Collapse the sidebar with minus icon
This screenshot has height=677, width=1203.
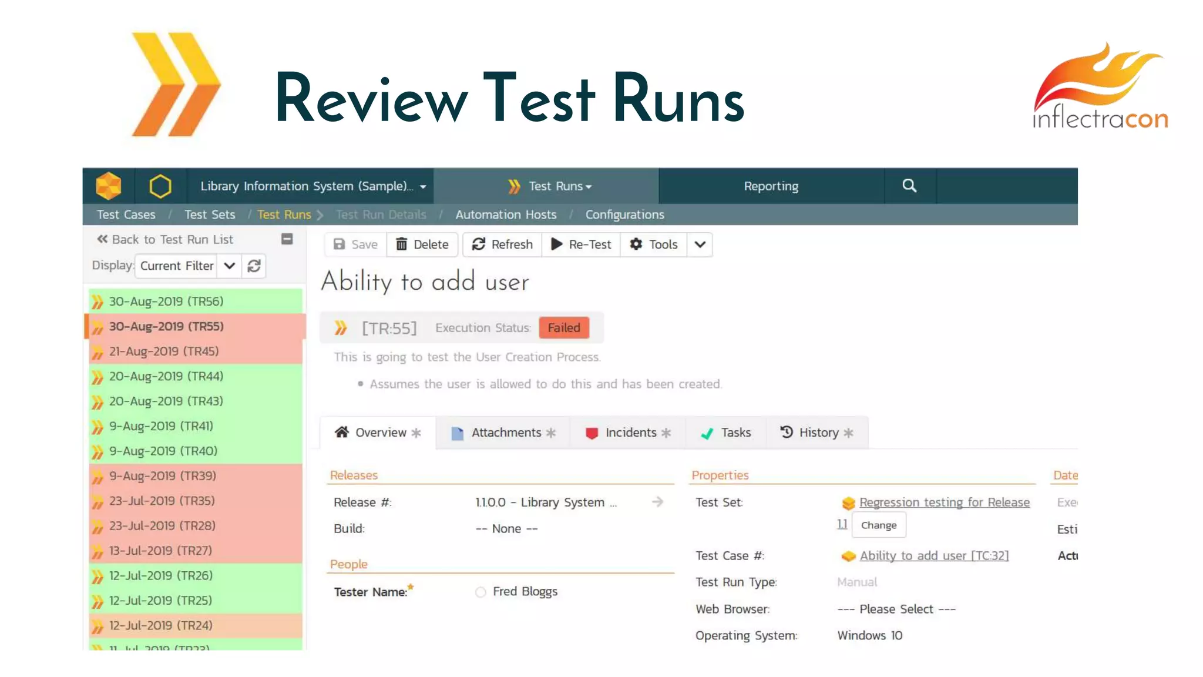287,239
